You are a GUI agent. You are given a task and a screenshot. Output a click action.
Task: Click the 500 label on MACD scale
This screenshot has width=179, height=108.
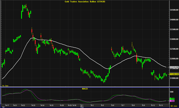pyautogui.click(x=171, y=92)
